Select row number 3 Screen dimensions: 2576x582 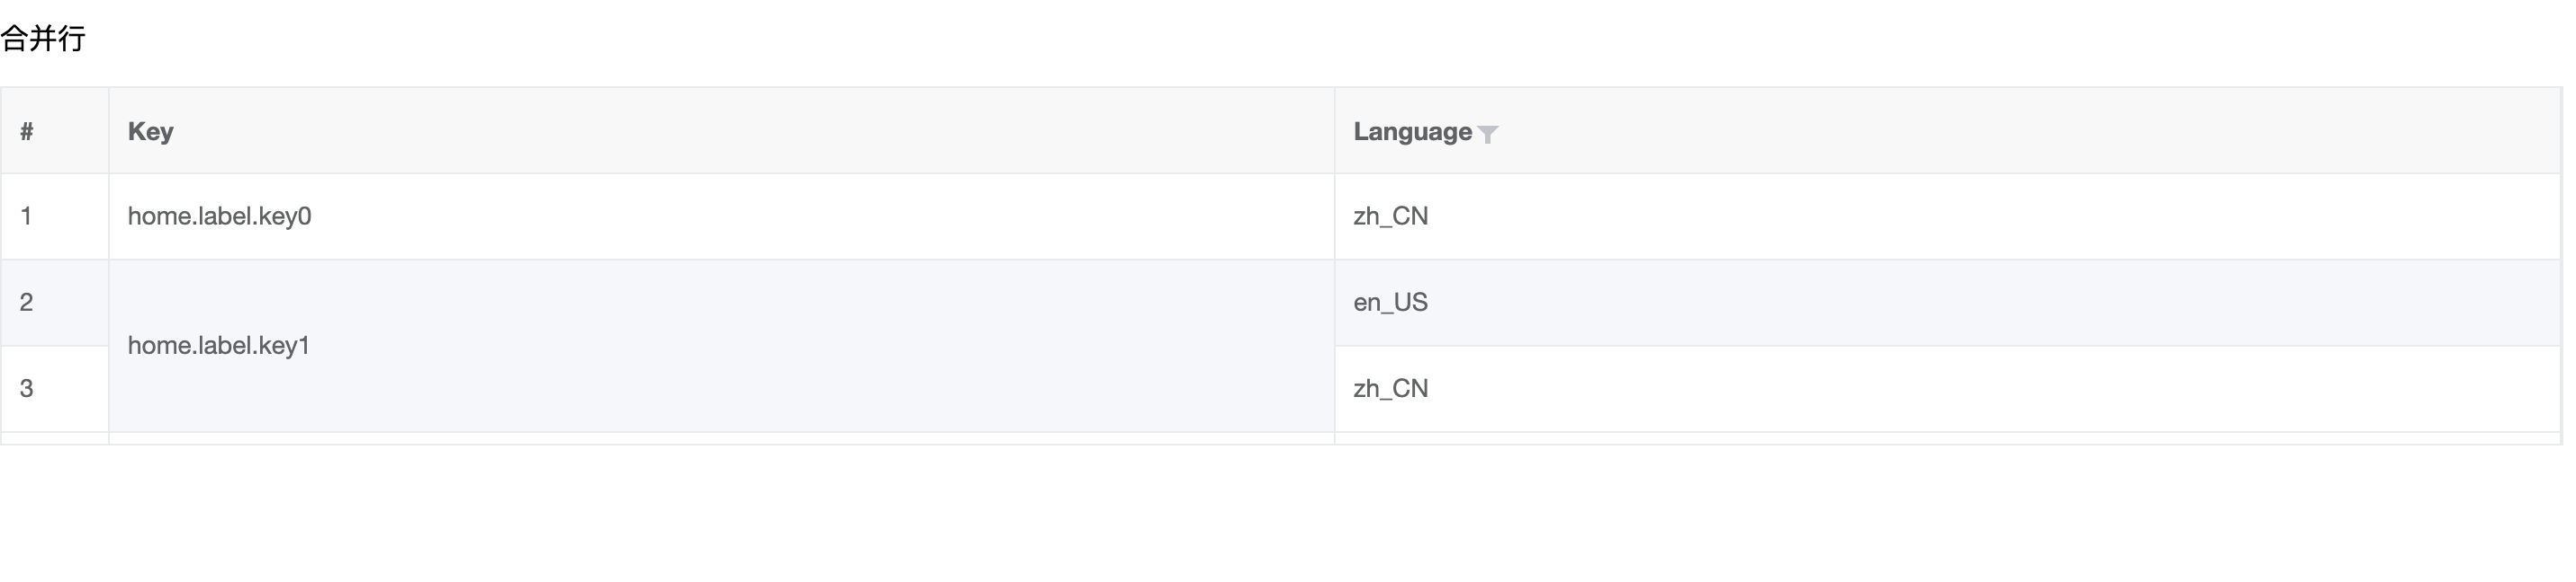26,388
